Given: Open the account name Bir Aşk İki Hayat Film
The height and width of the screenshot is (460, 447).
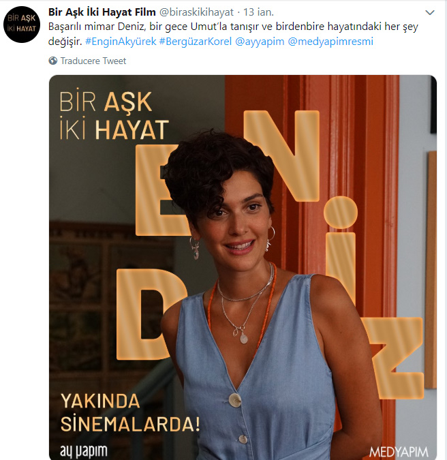Looking at the screenshot, I should [x=102, y=12].
